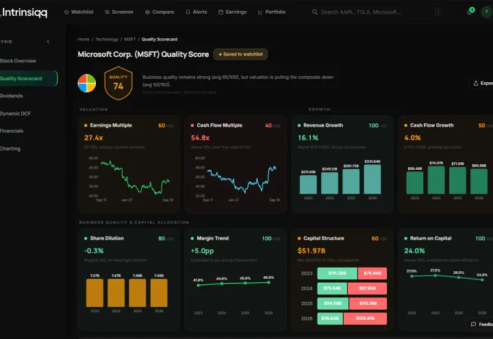493x339 pixels.
Task: Click the Quality 74 shield badge
Action: point(118,84)
